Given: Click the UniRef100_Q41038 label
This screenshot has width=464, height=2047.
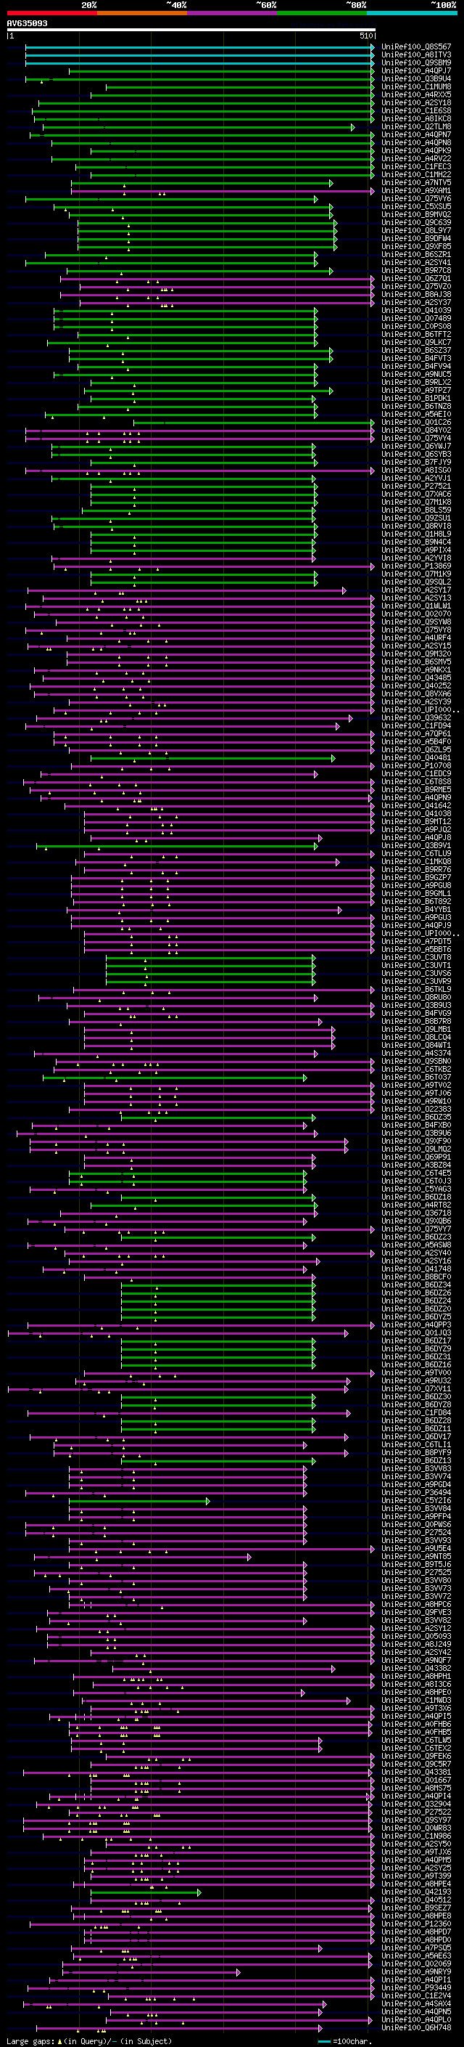Looking at the screenshot, I should pos(416,813).
